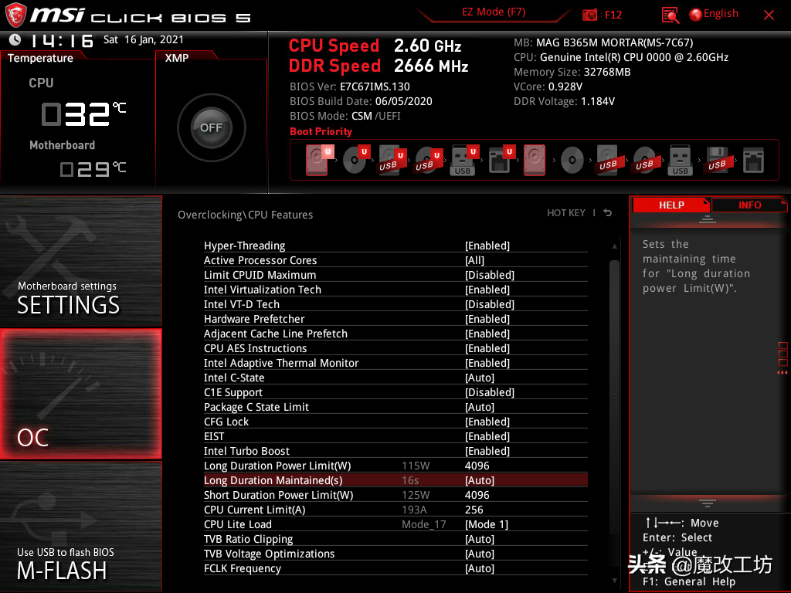This screenshot has height=593, width=791.
Task: Toggle Hyper-Threading [Enabled] value
Action: click(x=487, y=246)
